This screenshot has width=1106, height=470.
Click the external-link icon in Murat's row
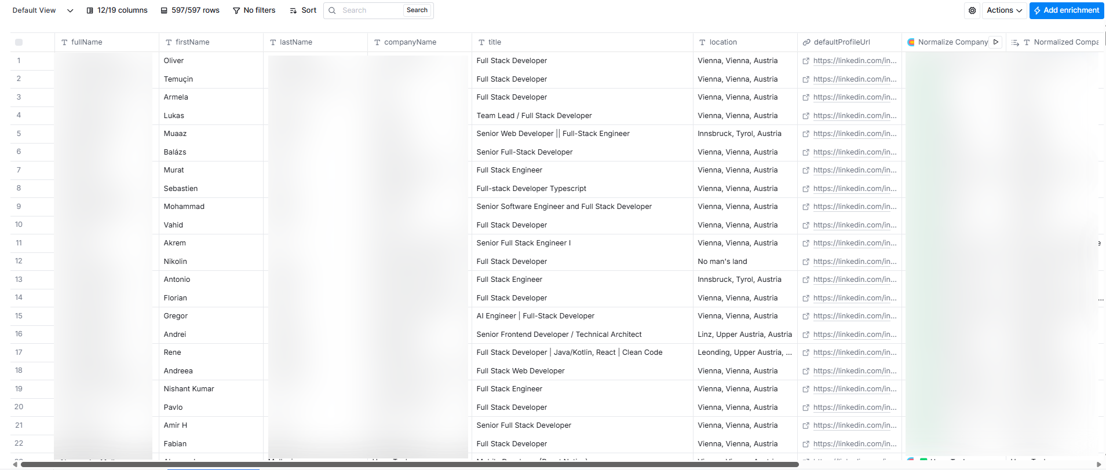[x=806, y=170]
